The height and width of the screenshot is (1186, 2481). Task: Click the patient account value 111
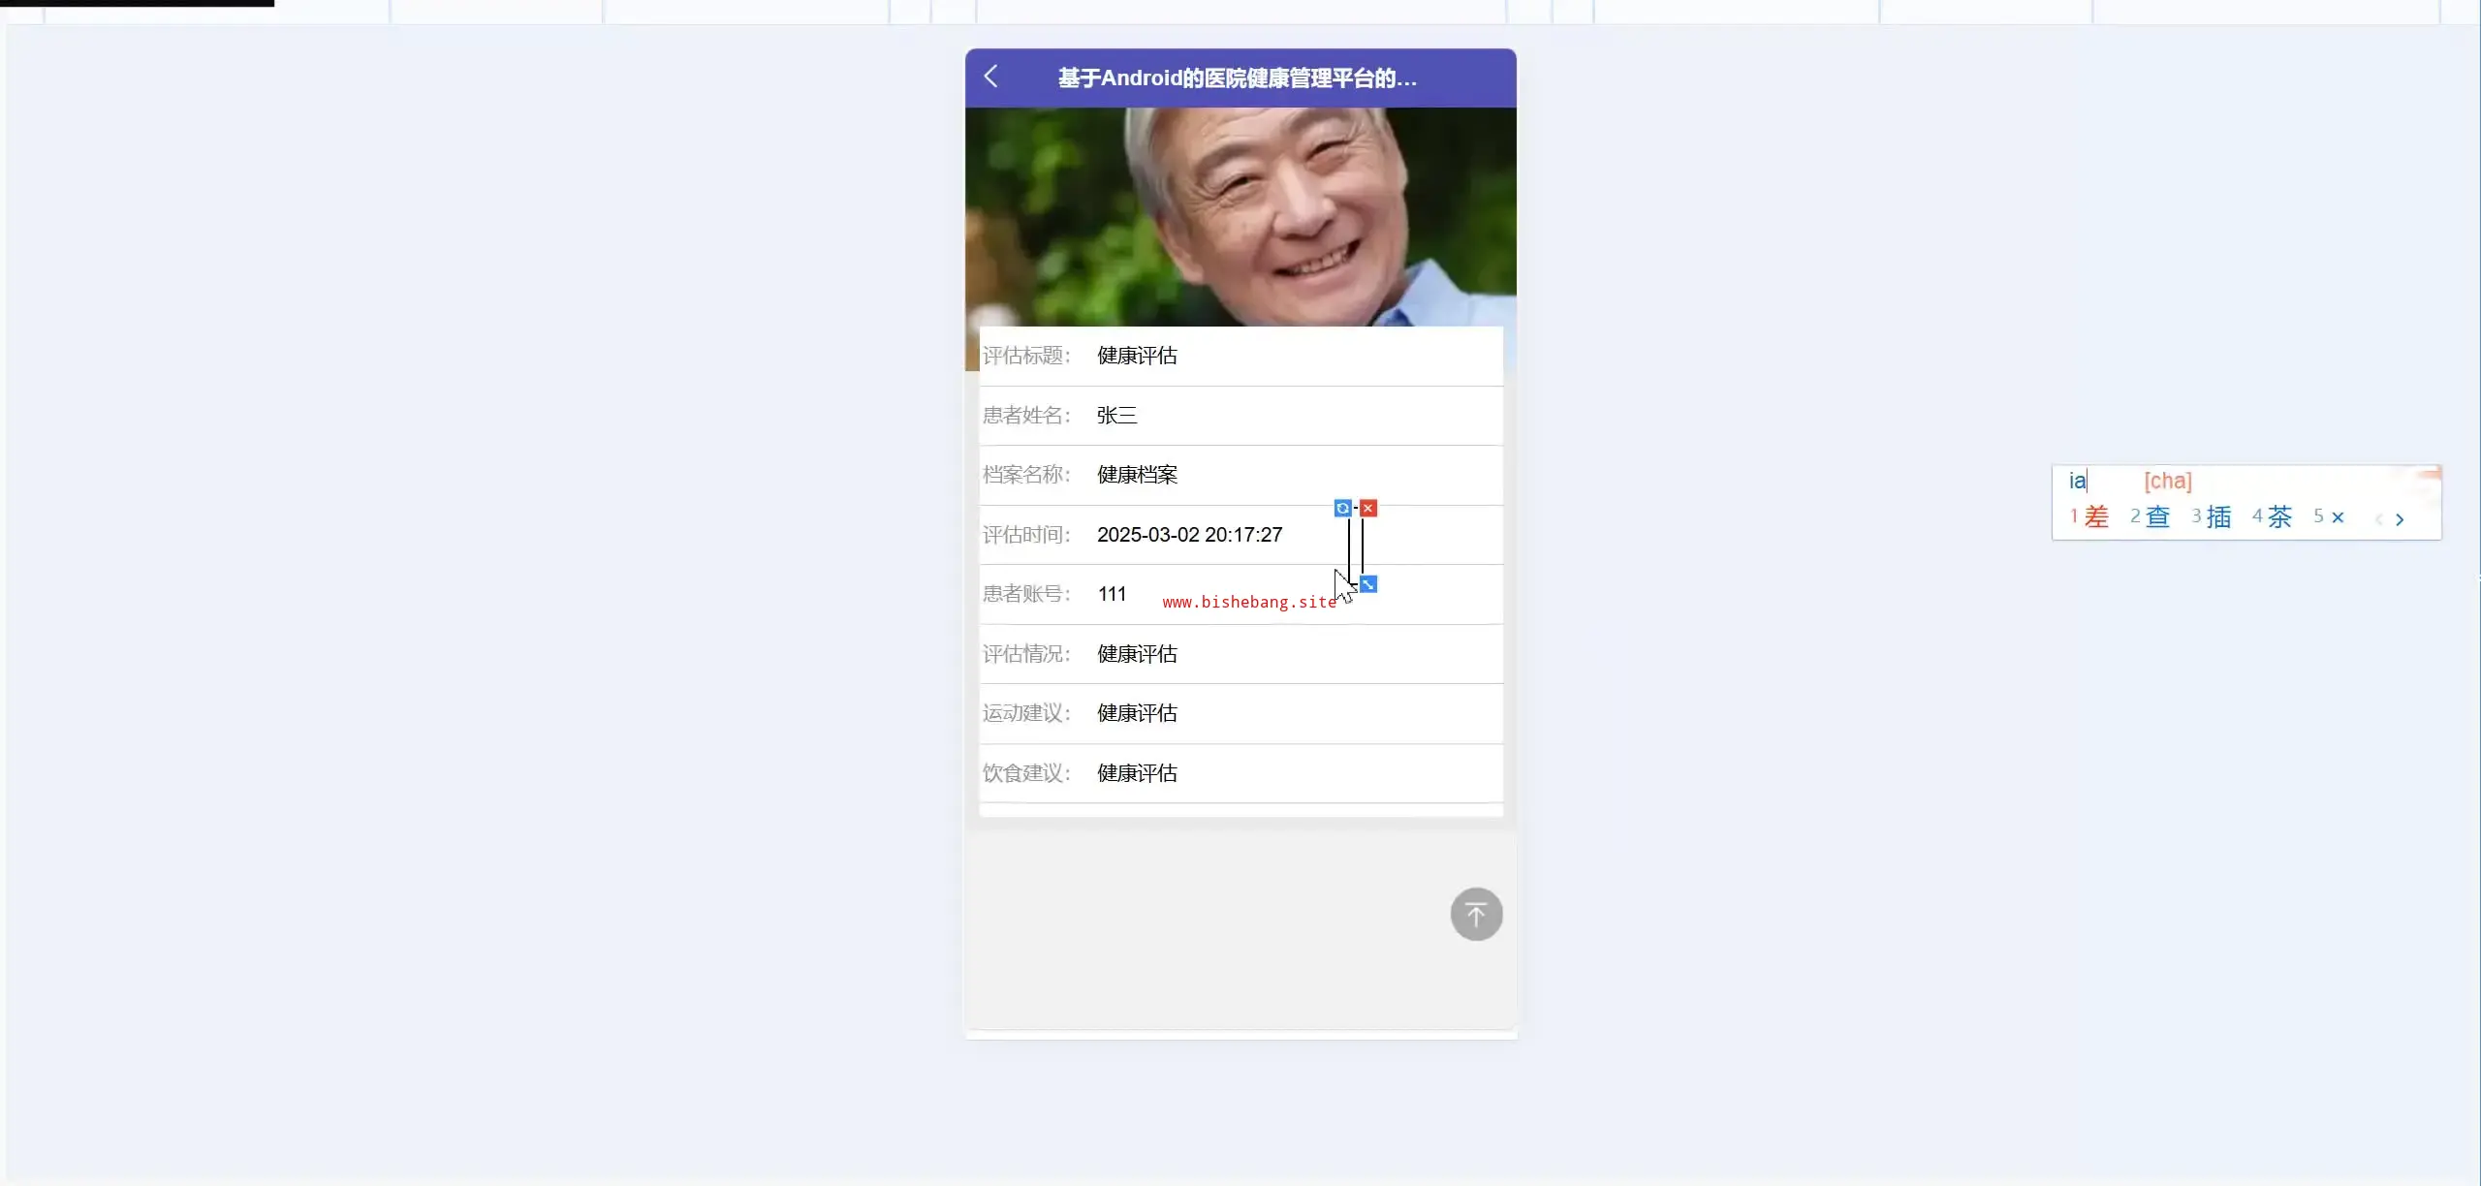click(1112, 594)
